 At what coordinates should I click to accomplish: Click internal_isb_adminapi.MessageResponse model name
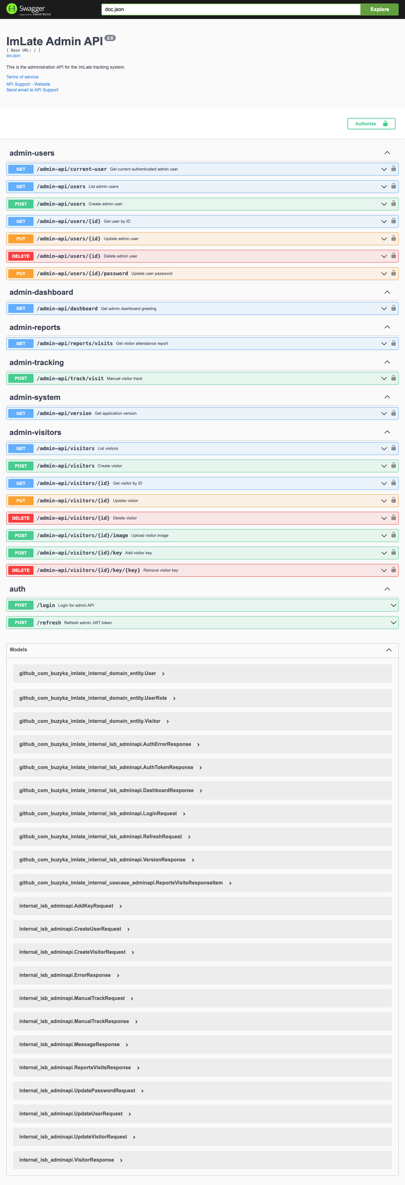70,1045
